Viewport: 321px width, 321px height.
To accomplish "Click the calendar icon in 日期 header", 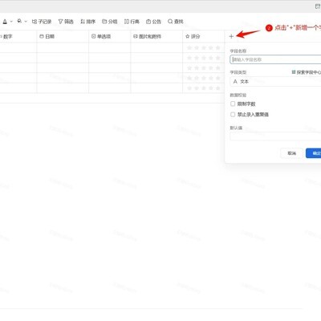I will click(42, 36).
